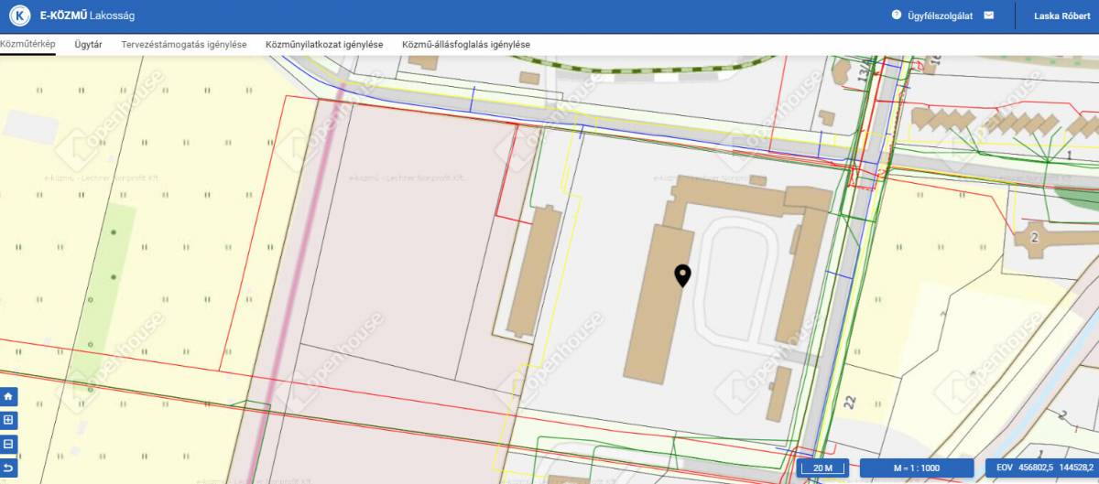Viewport: 1099px width, 484px height.
Task: Click parcel number 22 on the map
Action: point(851,401)
